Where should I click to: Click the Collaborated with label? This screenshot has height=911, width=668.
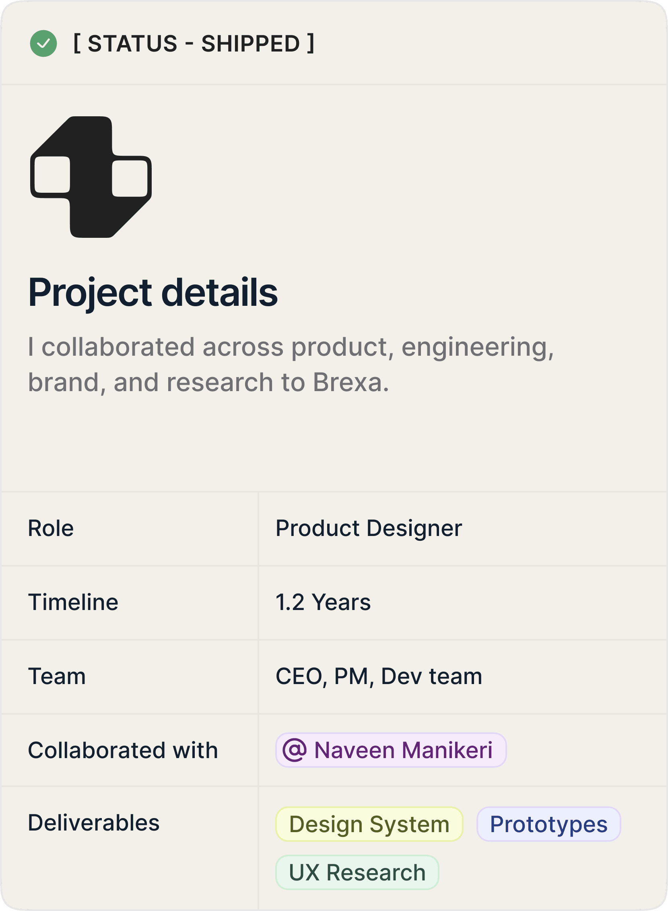click(x=122, y=750)
